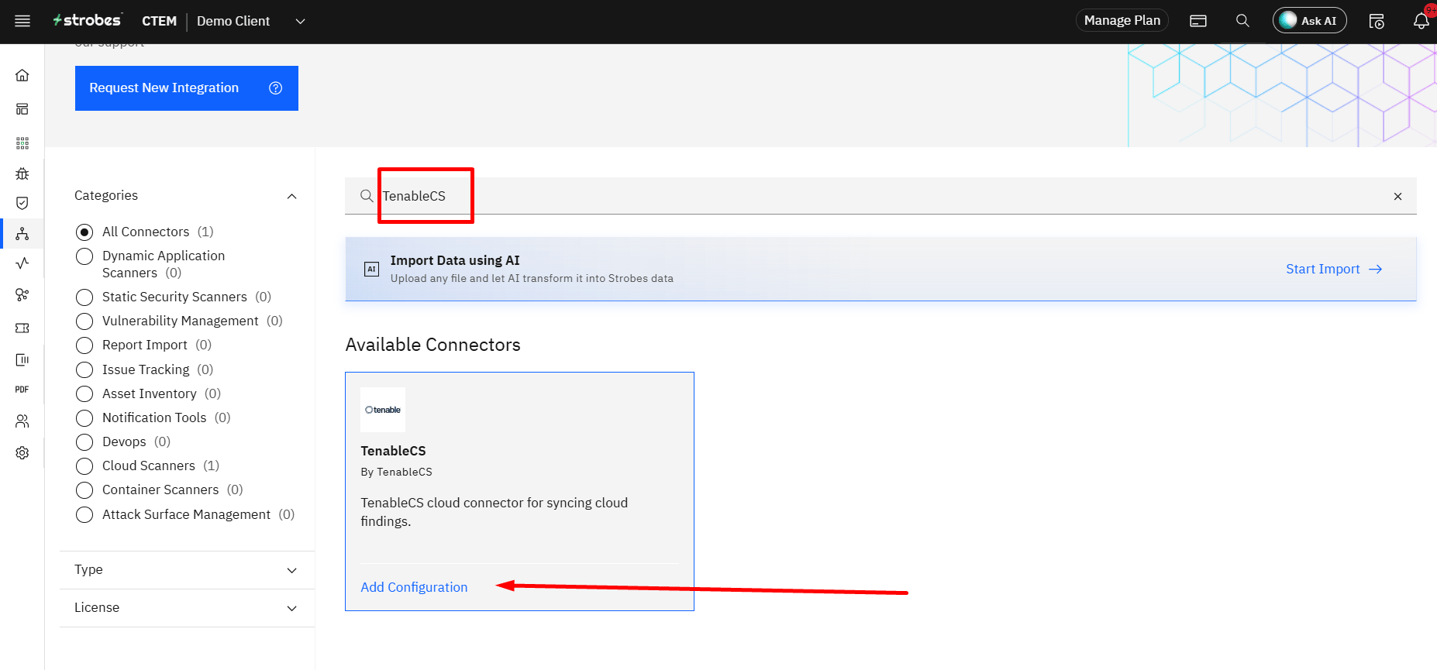Open the ticket icon in the sidebar

[22, 328]
